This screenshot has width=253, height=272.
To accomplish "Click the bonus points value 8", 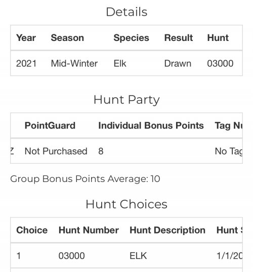I will [101, 151].
